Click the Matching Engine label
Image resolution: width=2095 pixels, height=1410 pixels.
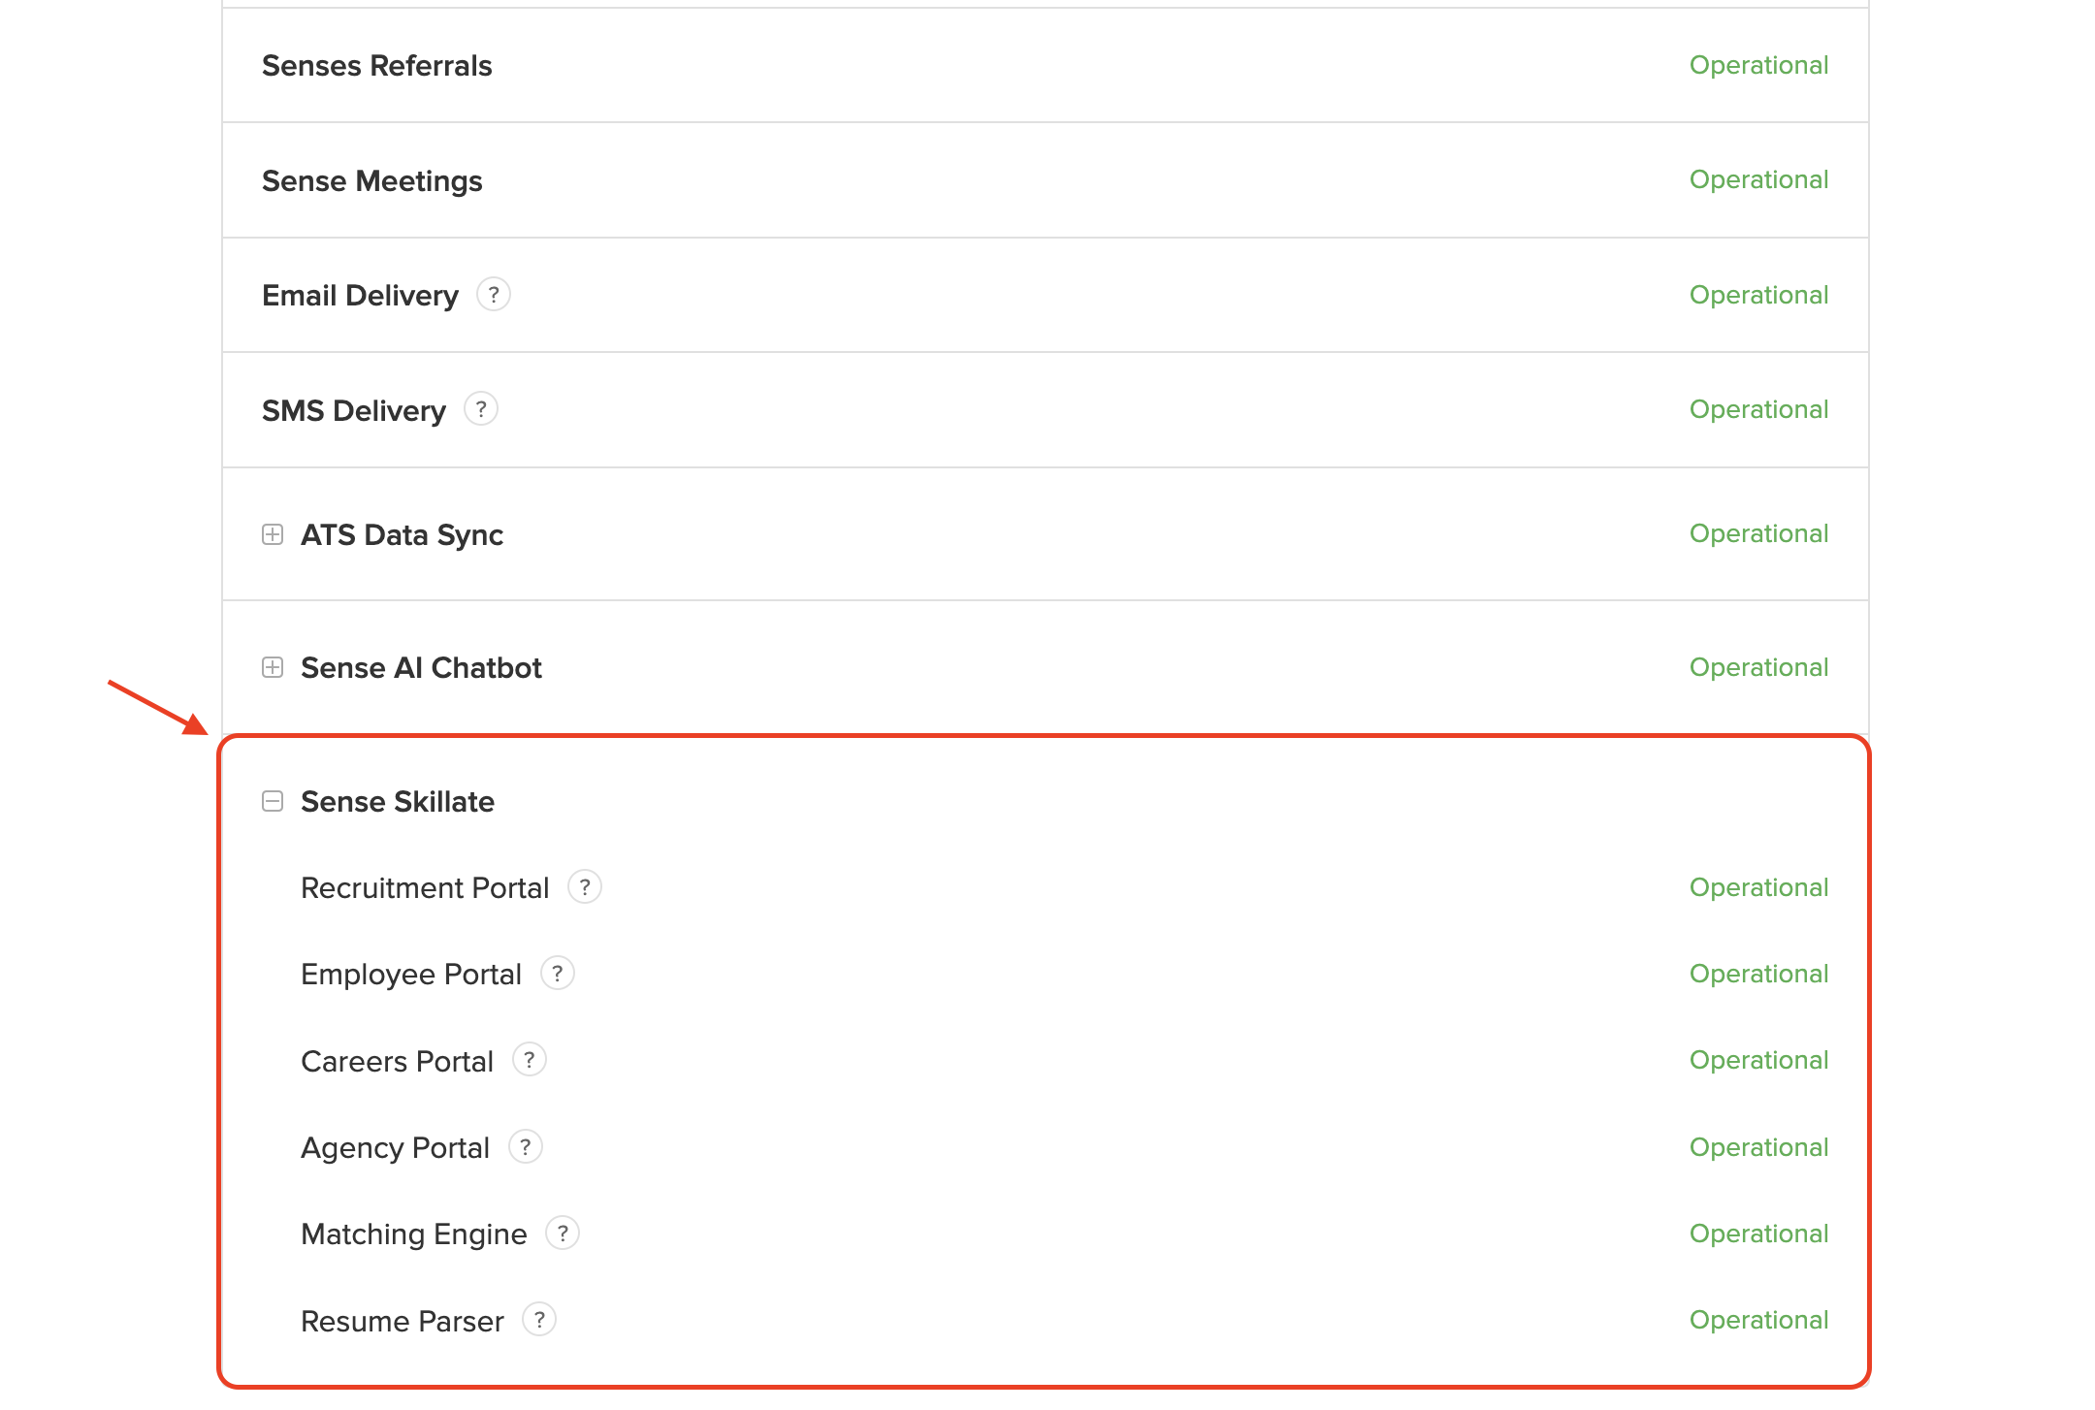(x=414, y=1234)
